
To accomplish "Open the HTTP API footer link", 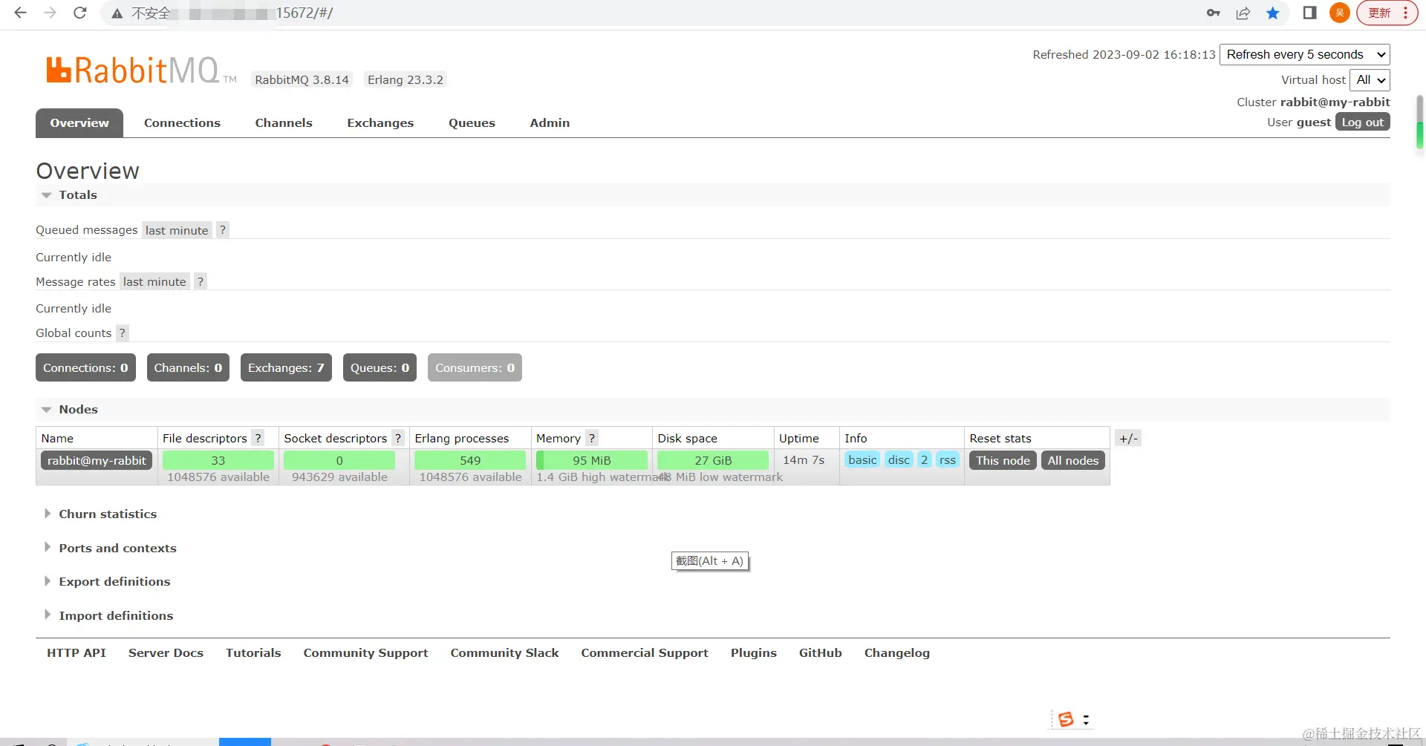I will coord(76,652).
